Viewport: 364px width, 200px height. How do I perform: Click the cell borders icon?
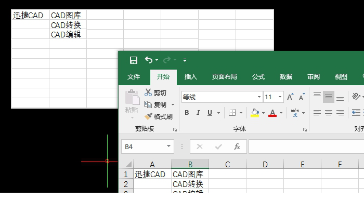(232, 113)
